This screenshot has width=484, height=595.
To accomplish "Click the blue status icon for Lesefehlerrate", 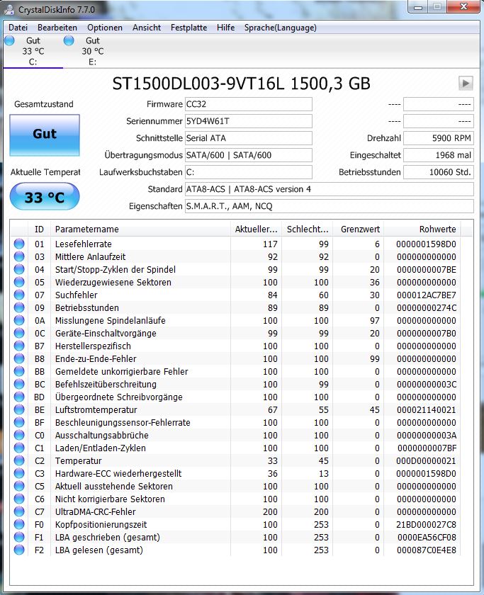I will [18, 244].
